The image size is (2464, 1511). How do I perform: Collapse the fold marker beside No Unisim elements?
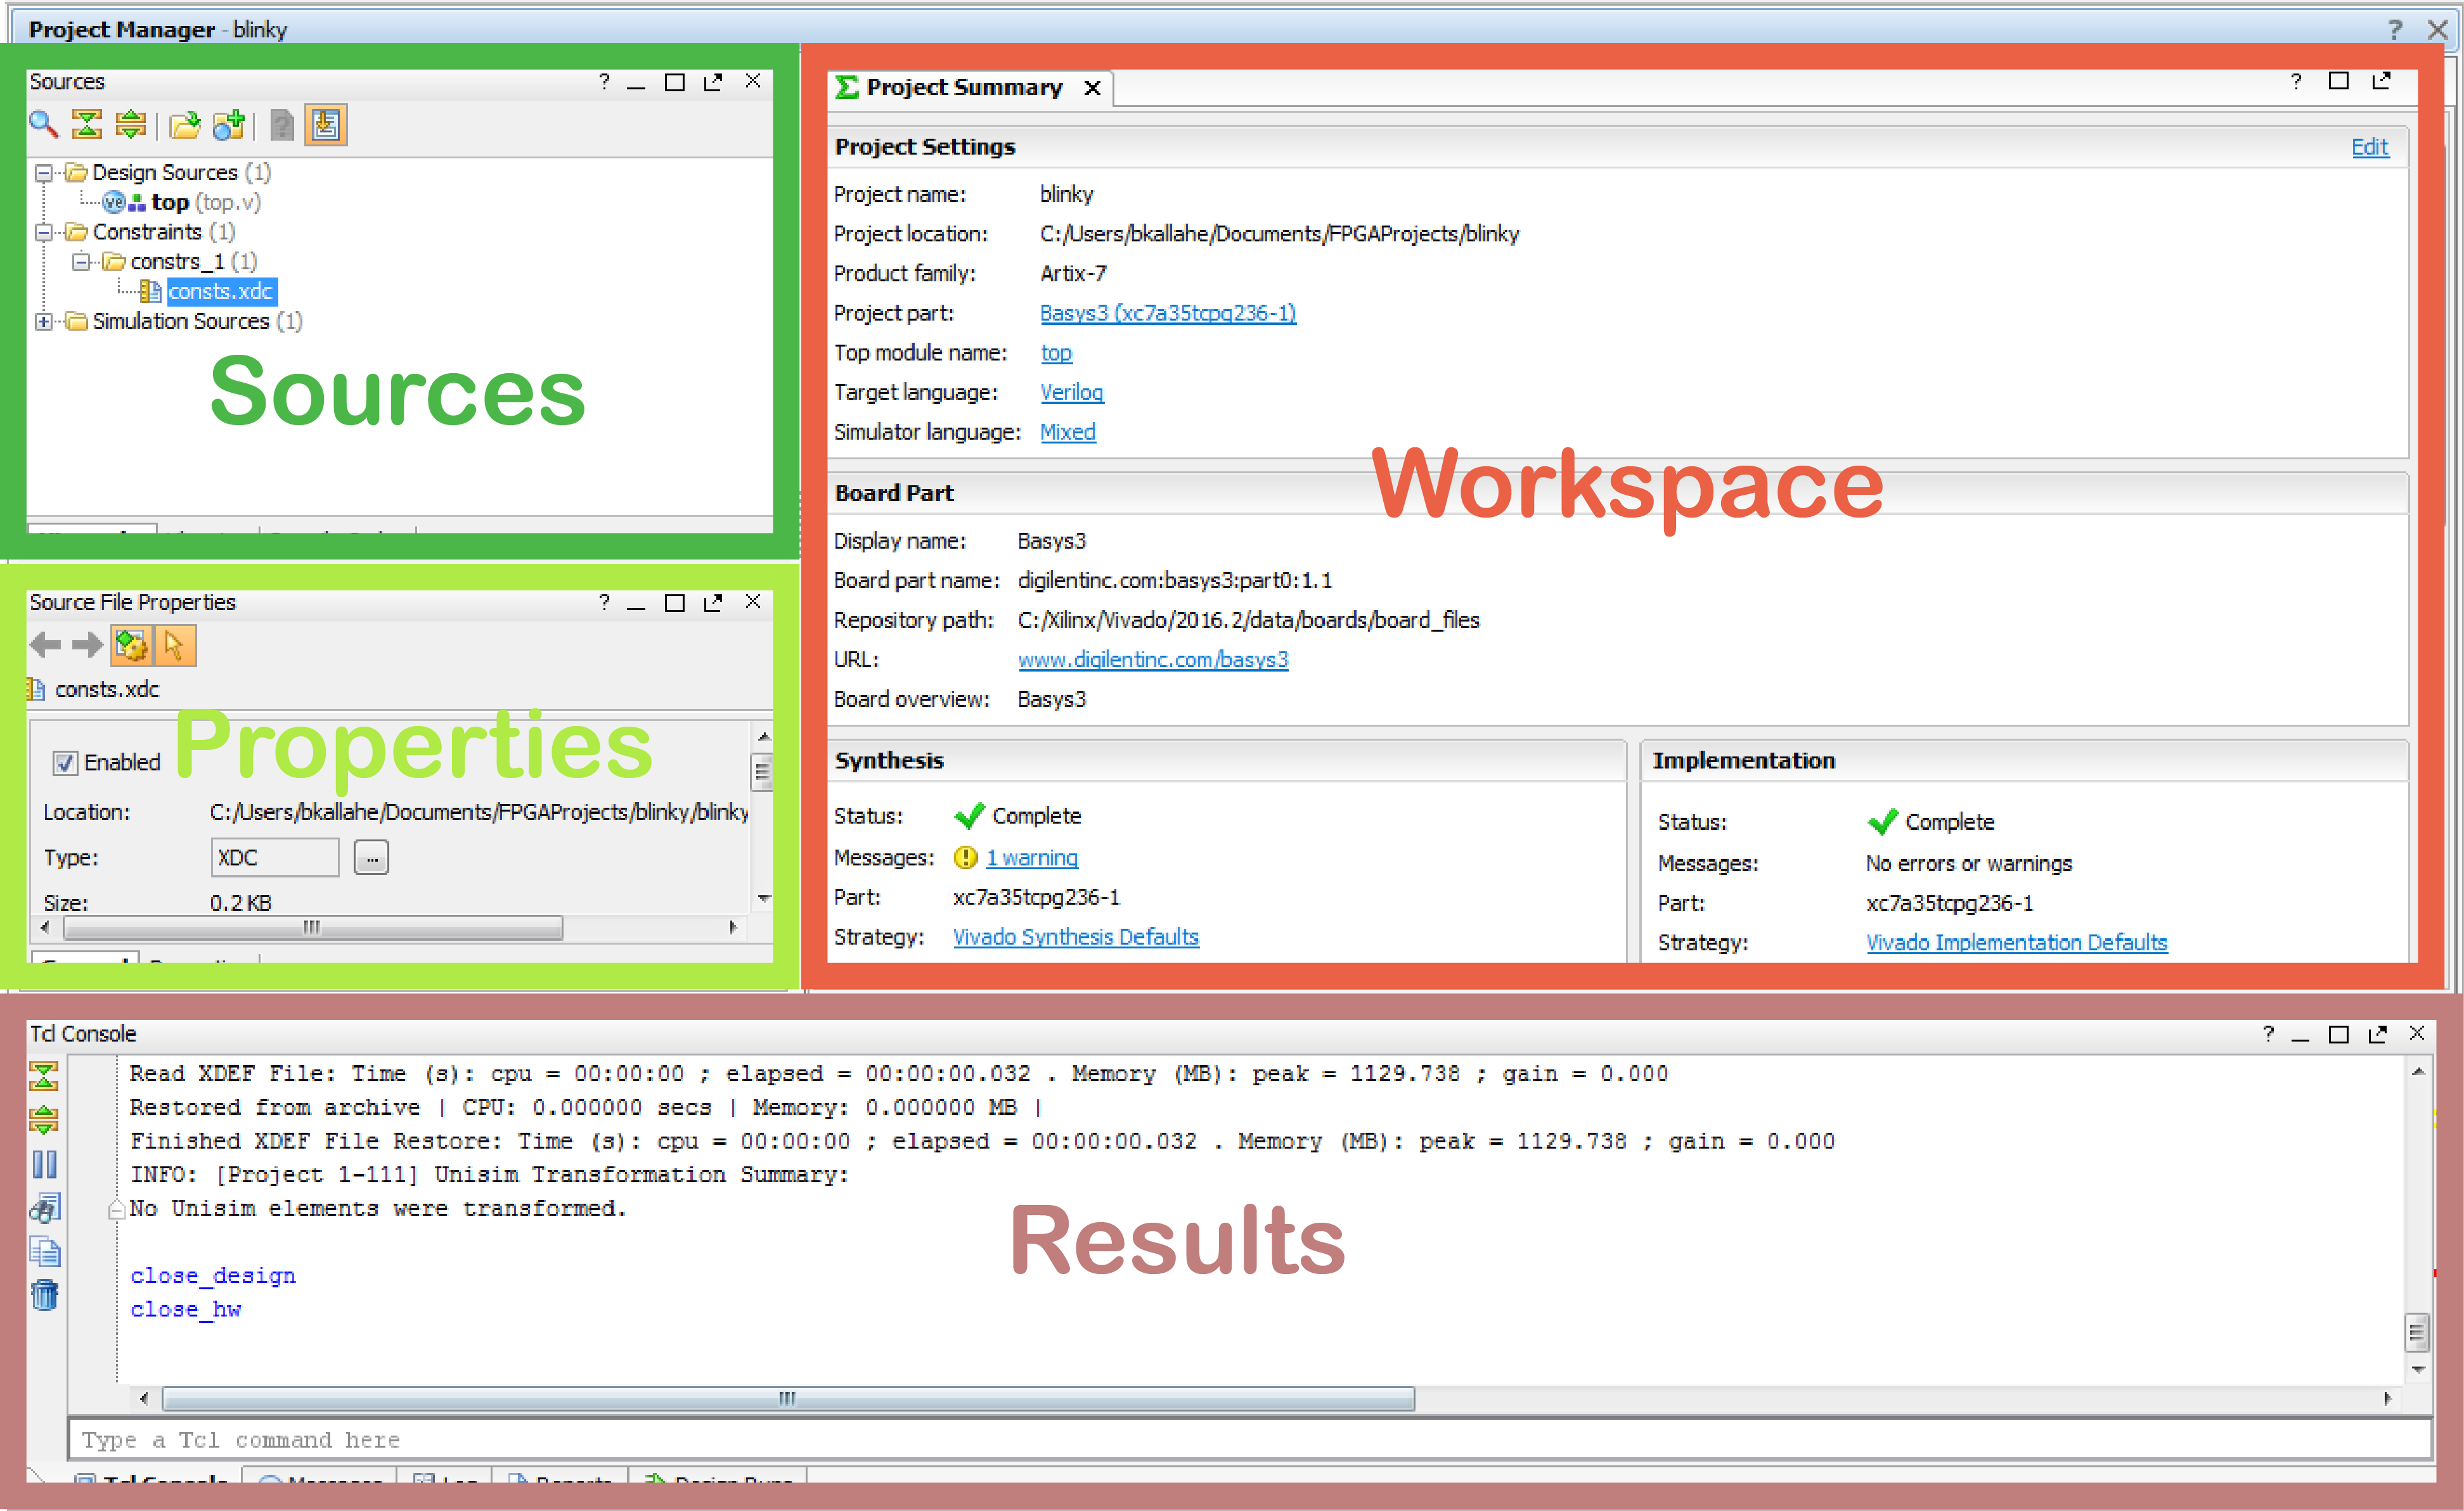116,1209
